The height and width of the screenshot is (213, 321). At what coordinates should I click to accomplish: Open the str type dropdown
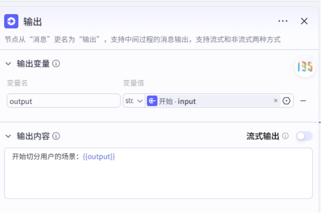(x=134, y=101)
